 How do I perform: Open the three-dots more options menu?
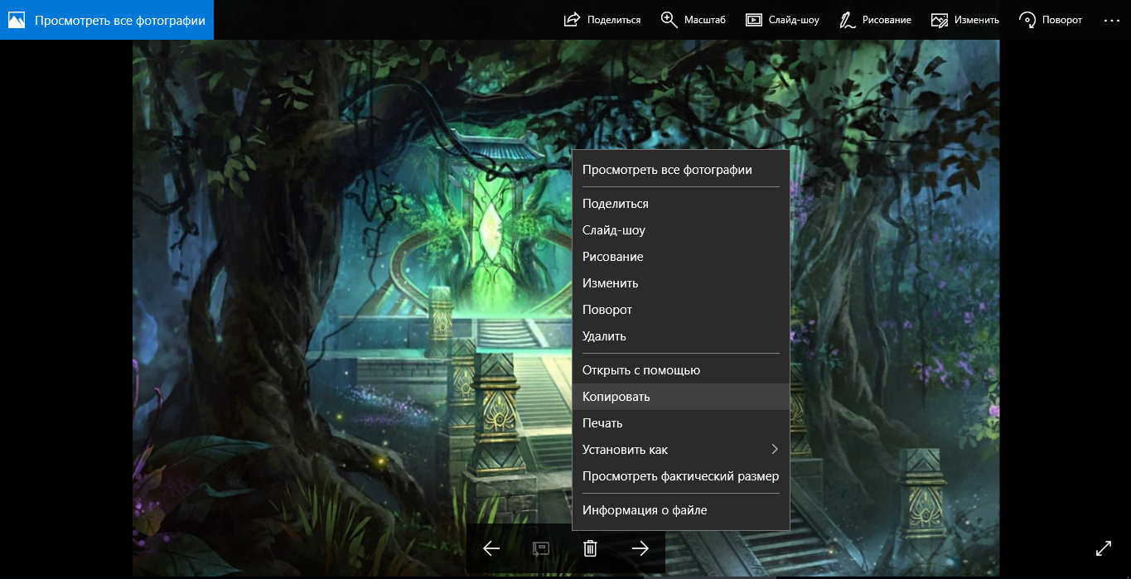coord(1111,20)
